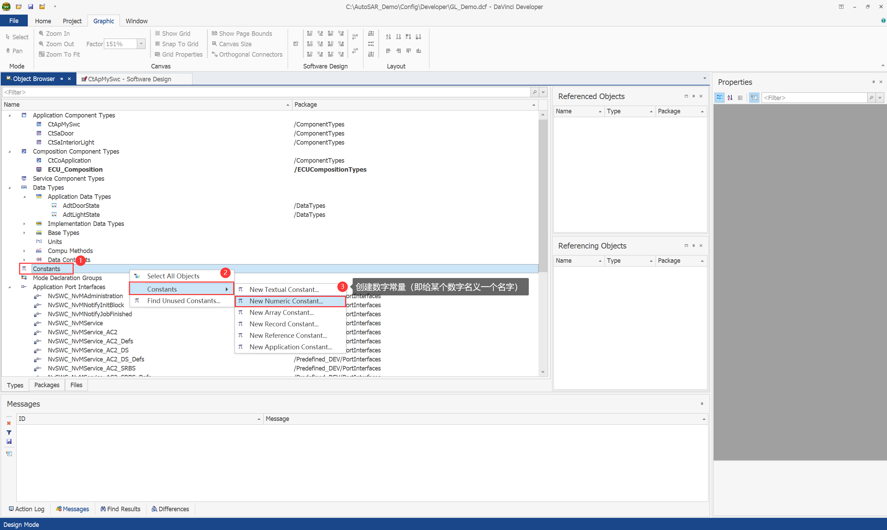This screenshot has height=530, width=887.
Task: Click the Zoom In icon
Action: 41,33
